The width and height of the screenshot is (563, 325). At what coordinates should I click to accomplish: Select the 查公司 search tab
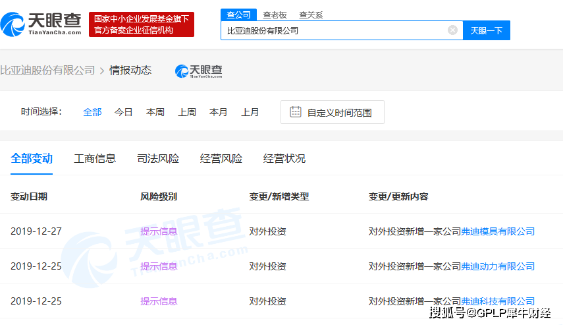click(x=238, y=15)
